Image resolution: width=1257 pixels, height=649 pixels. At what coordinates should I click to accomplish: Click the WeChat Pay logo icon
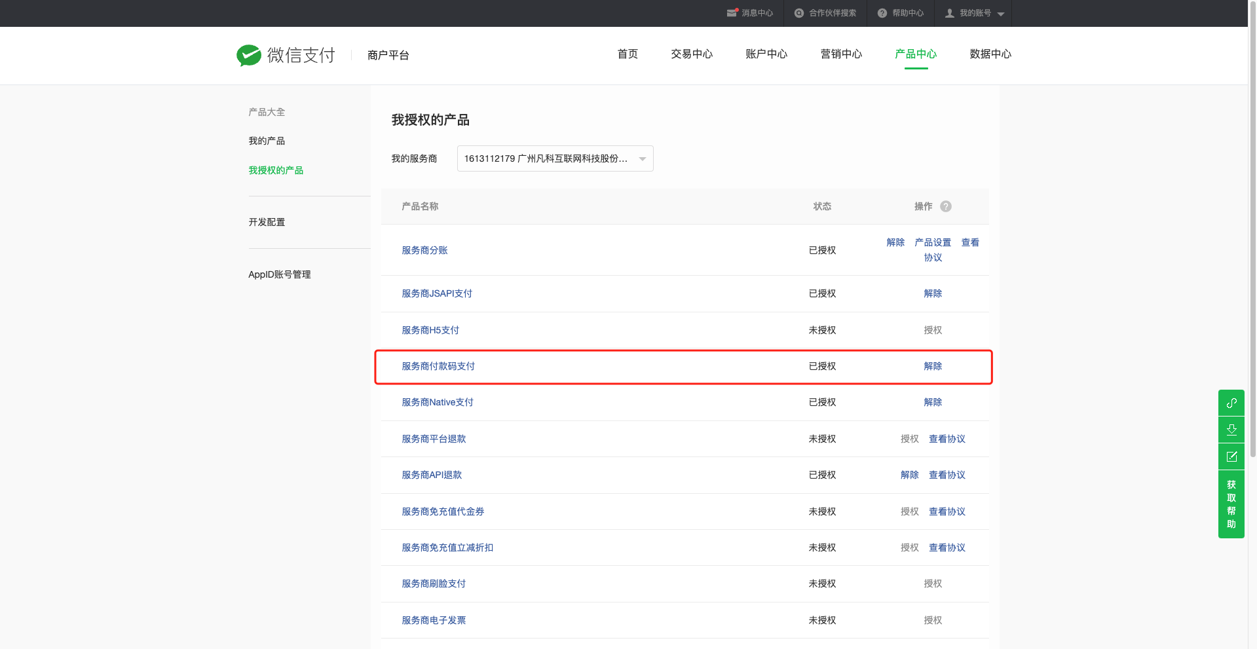point(249,56)
